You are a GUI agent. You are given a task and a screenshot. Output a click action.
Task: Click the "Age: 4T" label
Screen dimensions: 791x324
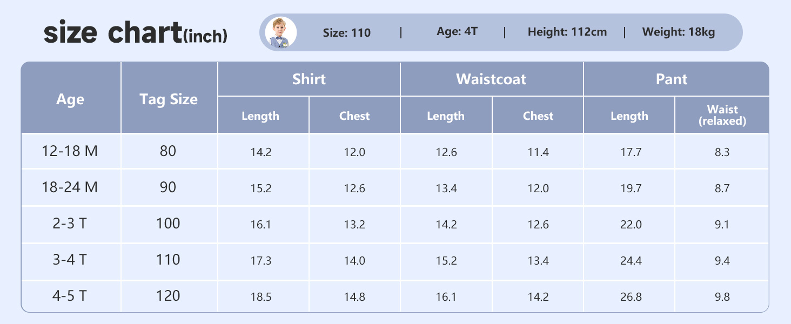click(x=457, y=32)
